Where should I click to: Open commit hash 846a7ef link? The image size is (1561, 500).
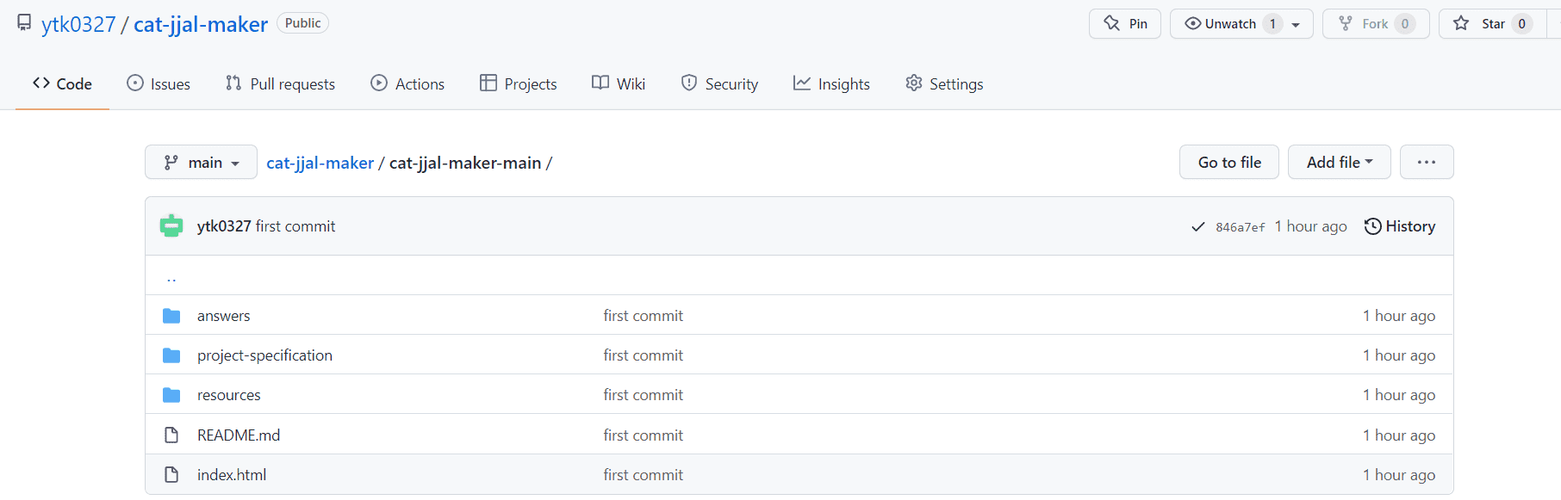pyautogui.click(x=1240, y=227)
